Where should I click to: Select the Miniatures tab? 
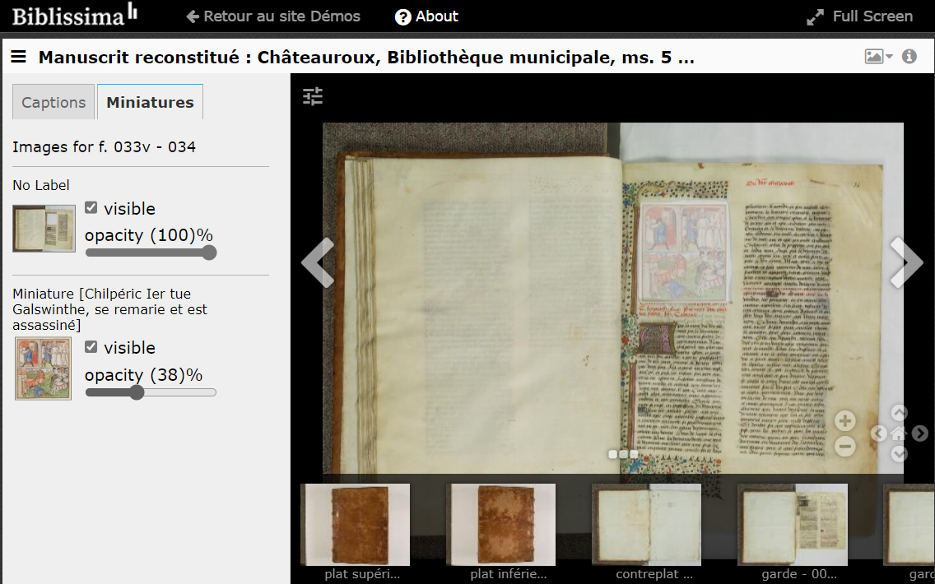[x=151, y=102]
